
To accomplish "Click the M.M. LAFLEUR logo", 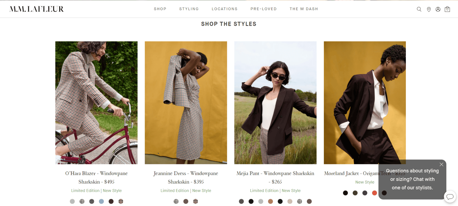I will click(36, 9).
